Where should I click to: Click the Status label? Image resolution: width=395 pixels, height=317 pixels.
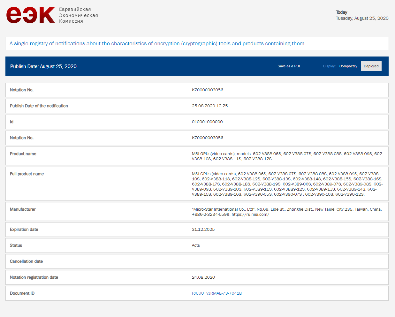[16, 245]
